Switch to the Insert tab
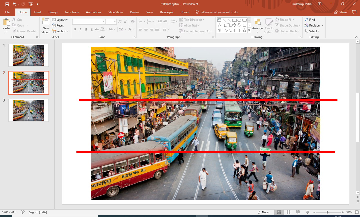This screenshot has width=360, height=217. click(37, 12)
